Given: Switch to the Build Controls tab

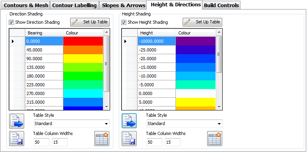Looking at the screenshot, I should coord(221,5).
